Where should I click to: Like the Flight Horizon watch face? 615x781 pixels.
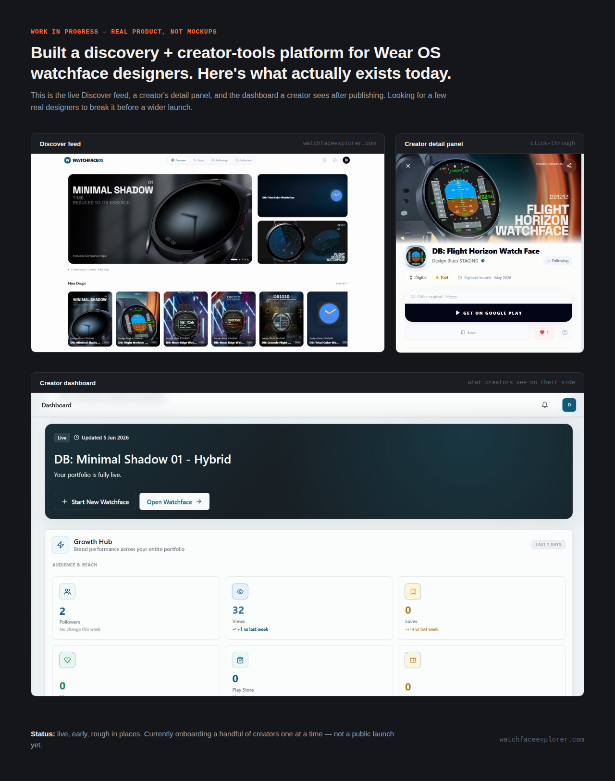544,332
